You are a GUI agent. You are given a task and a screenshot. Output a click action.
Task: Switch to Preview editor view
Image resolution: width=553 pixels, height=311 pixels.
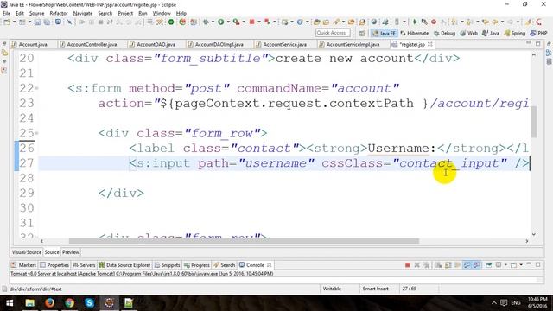(71, 252)
